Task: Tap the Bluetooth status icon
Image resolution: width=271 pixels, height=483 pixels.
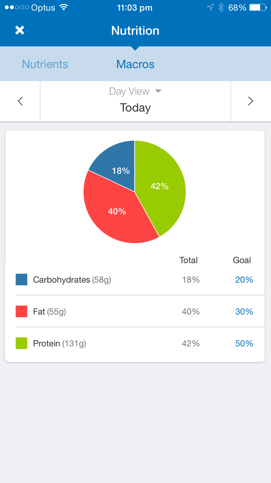Action: (x=221, y=8)
